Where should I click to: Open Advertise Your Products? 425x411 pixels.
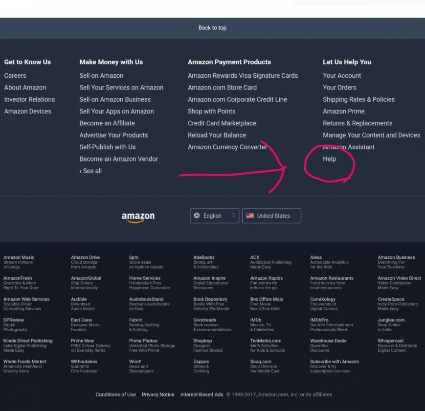(x=113, y=135)
